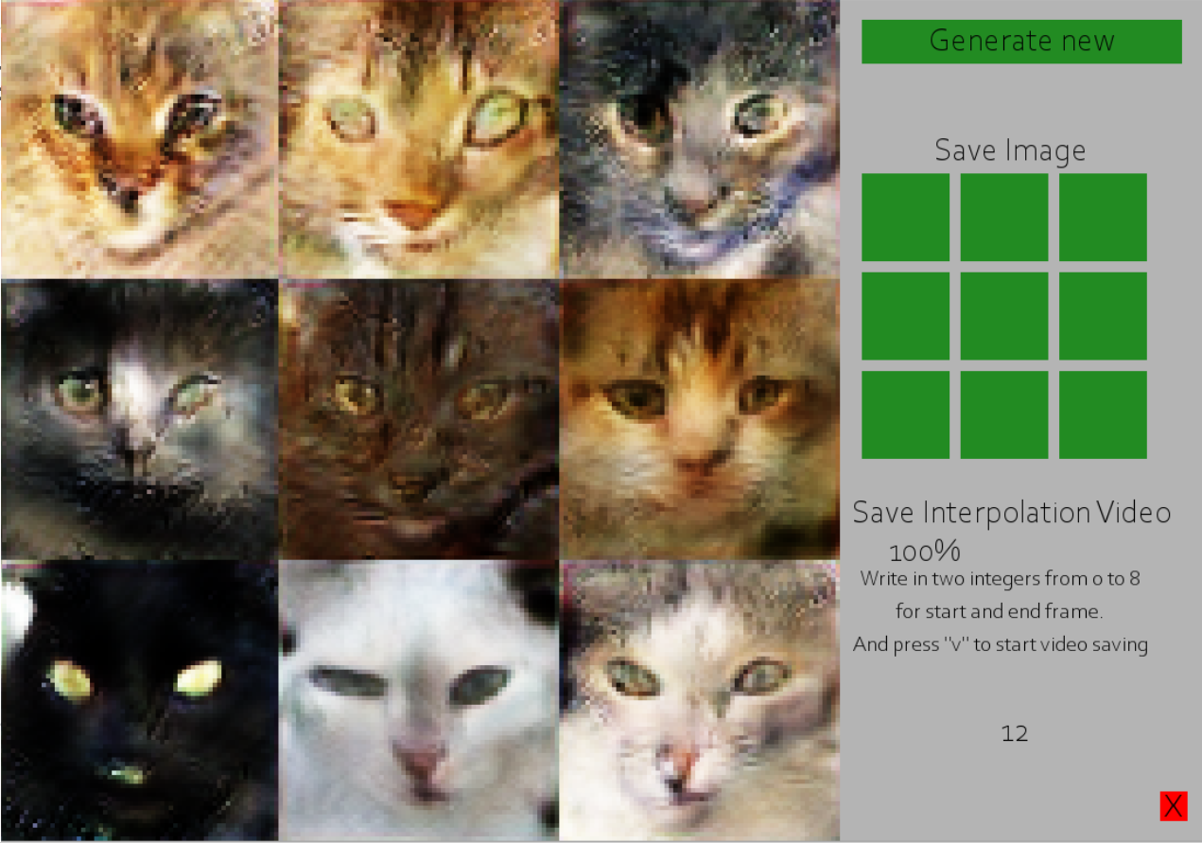Close the app with the red X
Screen dimensions: 1202x843
click(1174, 806)
